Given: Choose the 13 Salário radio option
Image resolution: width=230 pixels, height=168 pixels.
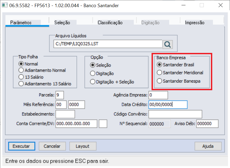Looking at the screenshot, I should coord(21,77).
